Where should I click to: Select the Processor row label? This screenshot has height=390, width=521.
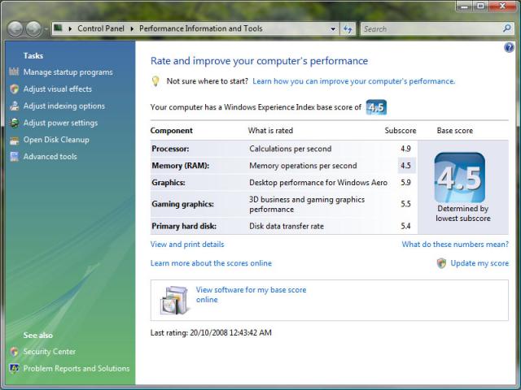coord(170,149)
